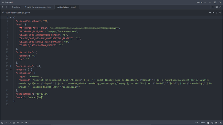223x125 pixels.
Task: Click the "command" key on line 70
Action: pyautogui.click(x=24, y=80)
